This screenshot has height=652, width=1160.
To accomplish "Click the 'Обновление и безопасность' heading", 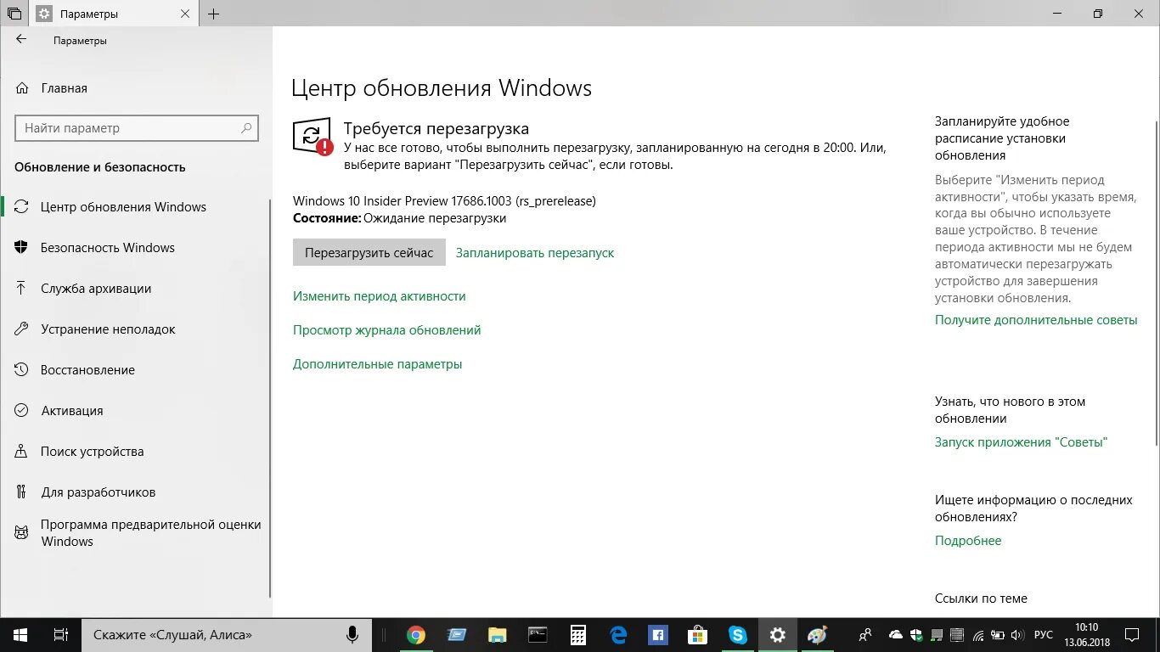I will click(100, 167).
